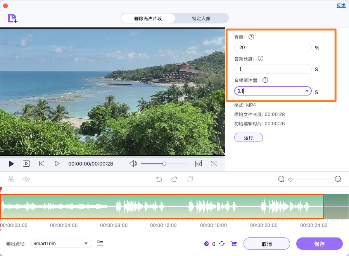349x256 pixels.
Task: Click the snapshot/screenshot icon in playback bar
Action: 199,164
